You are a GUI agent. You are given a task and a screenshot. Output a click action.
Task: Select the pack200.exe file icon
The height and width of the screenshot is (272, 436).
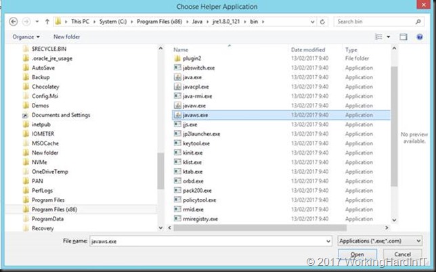coord(177,190)
